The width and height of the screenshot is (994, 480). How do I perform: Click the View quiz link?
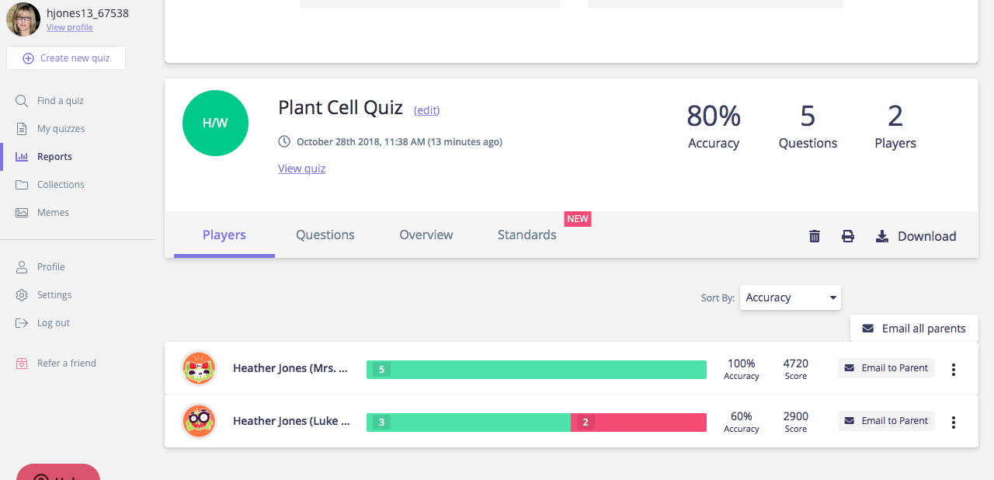click(x=301, y=169)
